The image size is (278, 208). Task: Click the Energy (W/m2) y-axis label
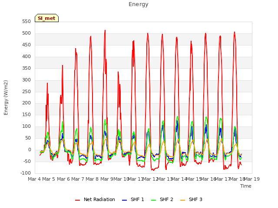click(6, 97)
